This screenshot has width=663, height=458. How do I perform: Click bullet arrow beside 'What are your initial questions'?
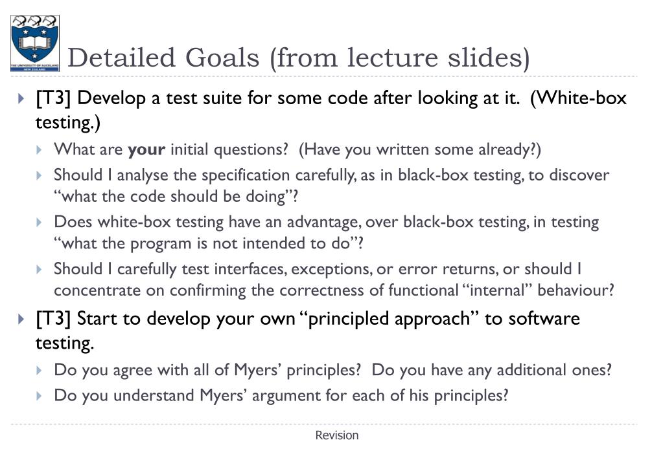pos(39,150)
